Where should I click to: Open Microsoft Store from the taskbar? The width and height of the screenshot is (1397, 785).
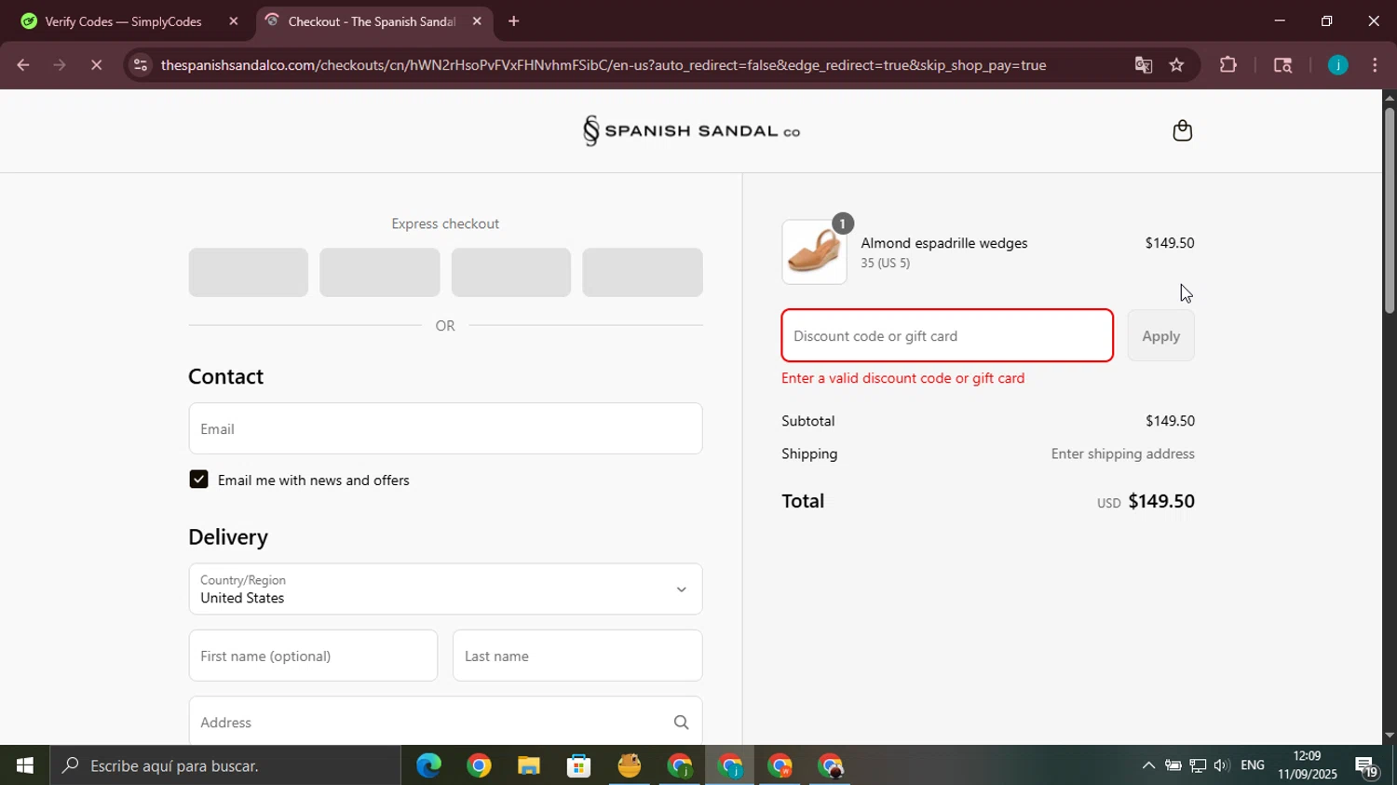[579, 765]
